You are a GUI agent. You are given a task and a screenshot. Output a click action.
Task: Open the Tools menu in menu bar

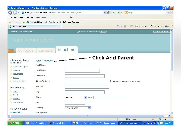(x=38, y=17)
